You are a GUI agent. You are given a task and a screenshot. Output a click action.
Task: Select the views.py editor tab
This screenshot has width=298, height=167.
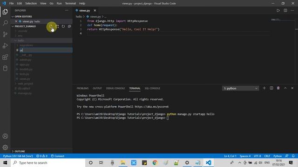(x=84, y=10)
